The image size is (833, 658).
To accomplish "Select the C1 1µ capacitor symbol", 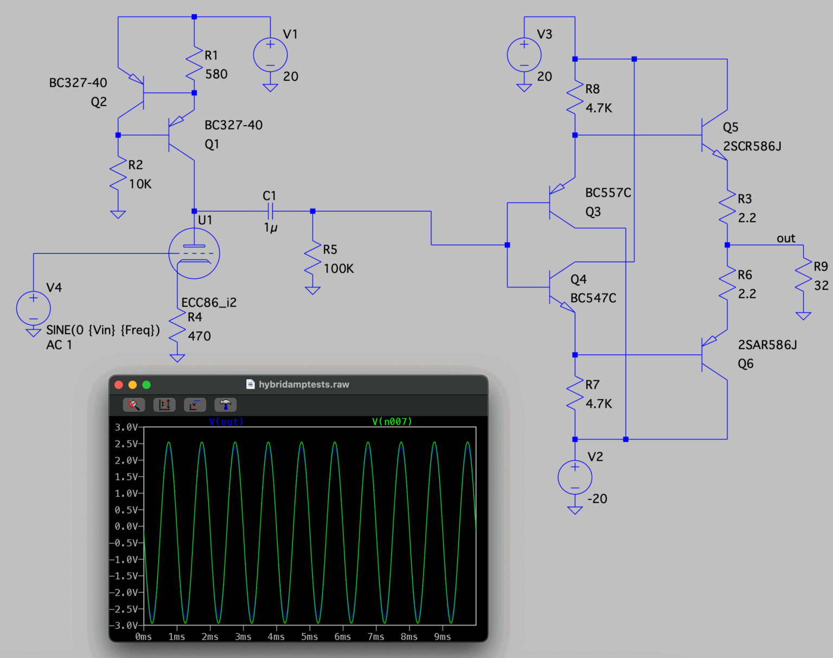I will [270, 211].
